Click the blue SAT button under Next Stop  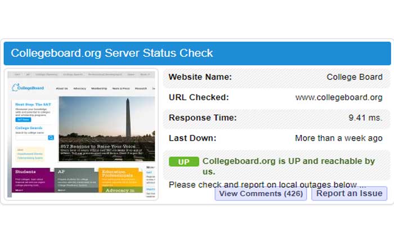click(23, 119)
